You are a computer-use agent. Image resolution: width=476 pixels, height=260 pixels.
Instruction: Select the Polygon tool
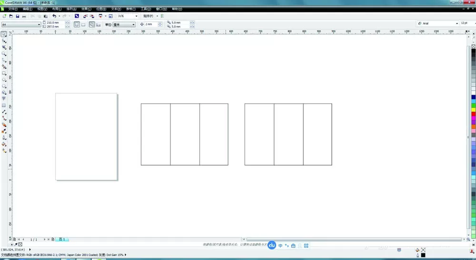[x=4, y=86]
